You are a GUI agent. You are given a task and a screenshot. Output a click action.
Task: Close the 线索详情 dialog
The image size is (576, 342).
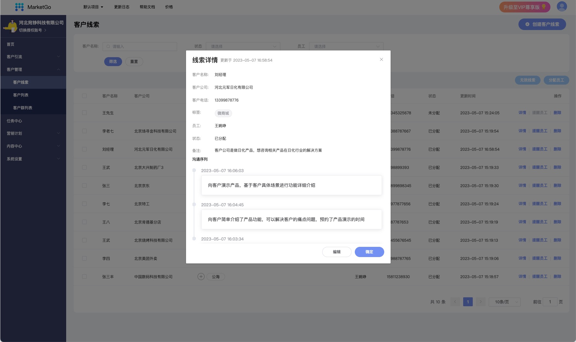381,59
